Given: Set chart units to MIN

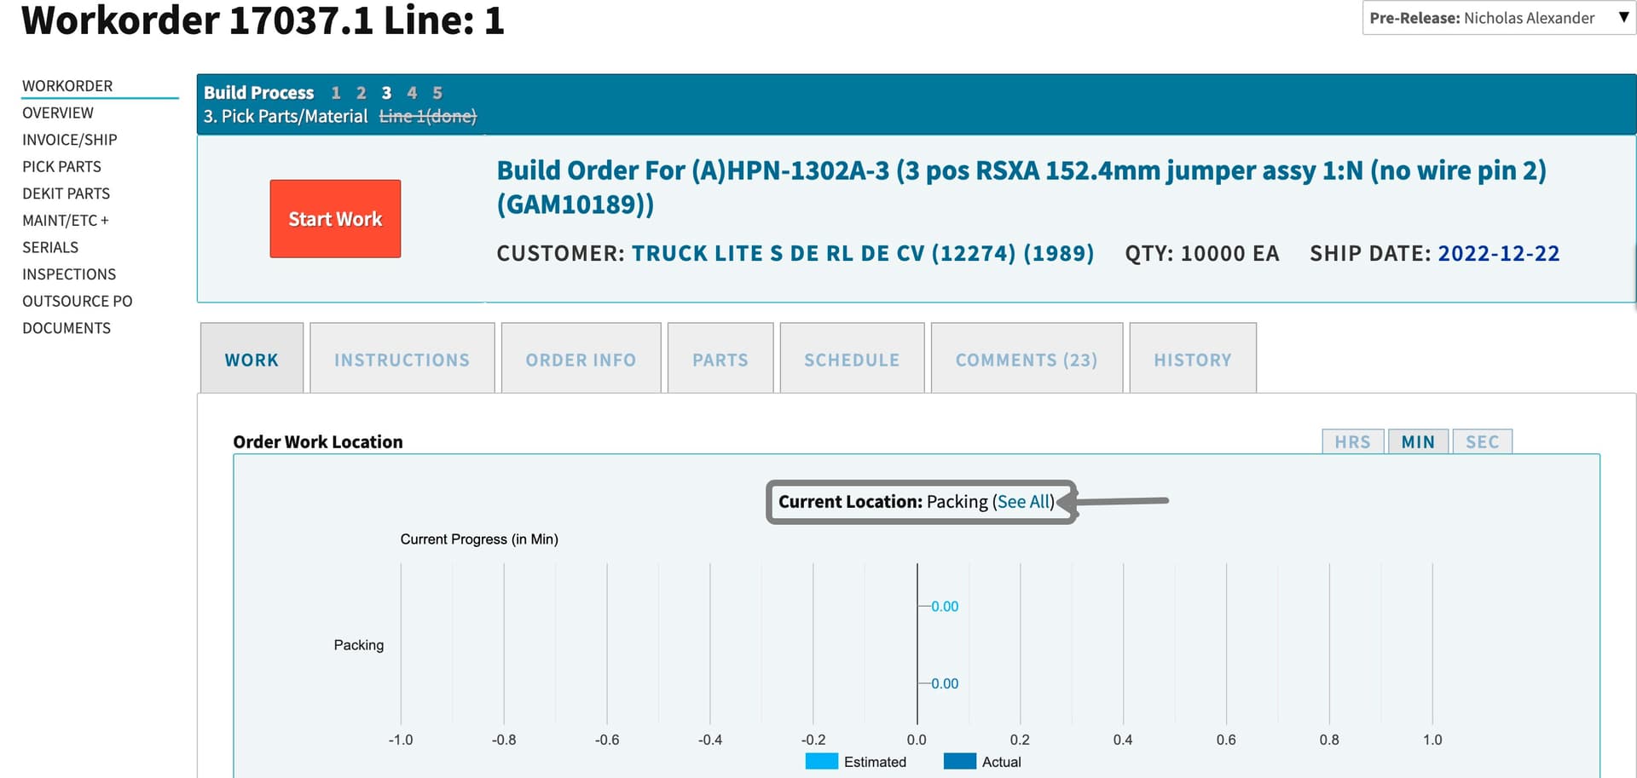Looking at the screenshot, I should [1419, 441].
